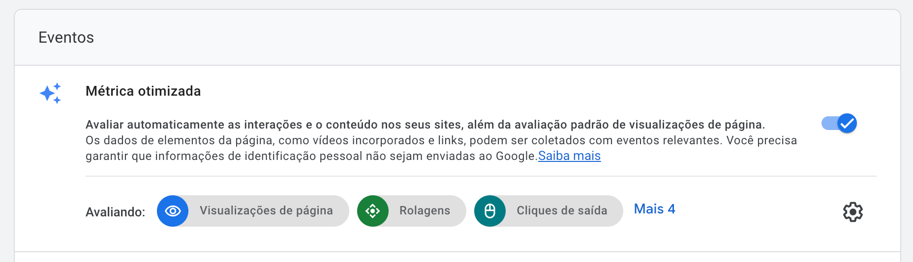
Task: Click the blue sparkle icon beside Métrica otimizada
Action: coord(51,93)
